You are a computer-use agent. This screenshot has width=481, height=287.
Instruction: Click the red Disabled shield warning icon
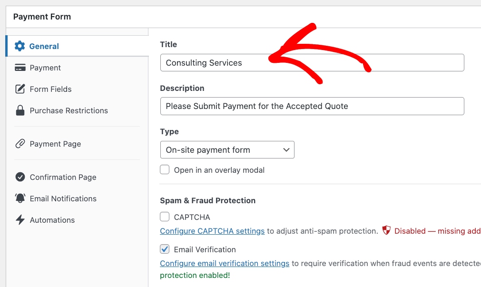386,231
